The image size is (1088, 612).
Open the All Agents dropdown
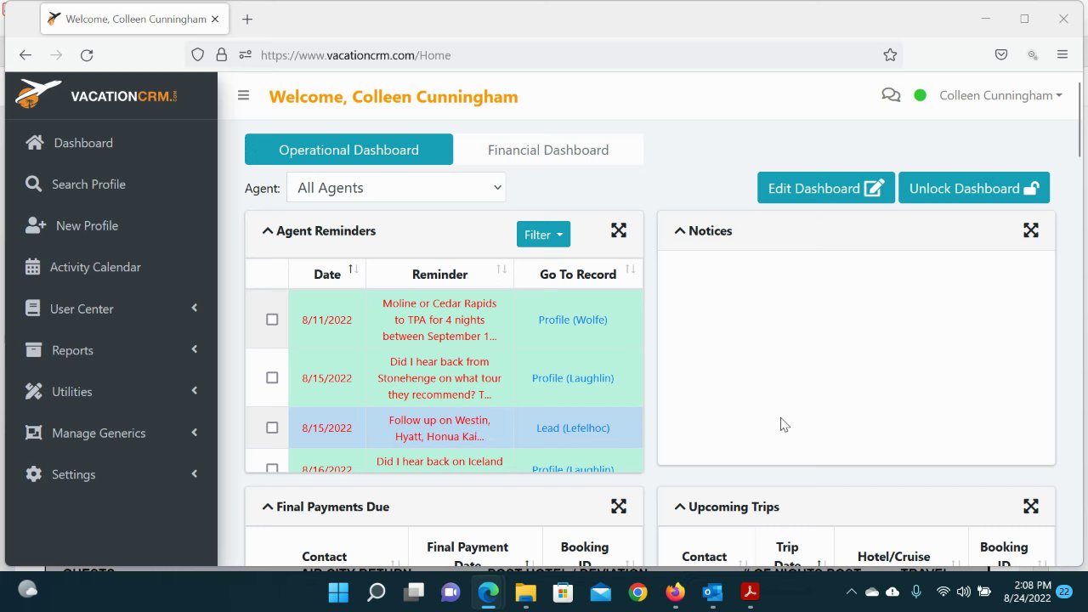click(x=396, y=188)
